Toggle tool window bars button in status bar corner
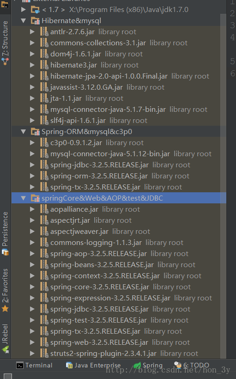The height and width of the screenshot is (379, 236). pyautogui.click(x=8, y=377)
